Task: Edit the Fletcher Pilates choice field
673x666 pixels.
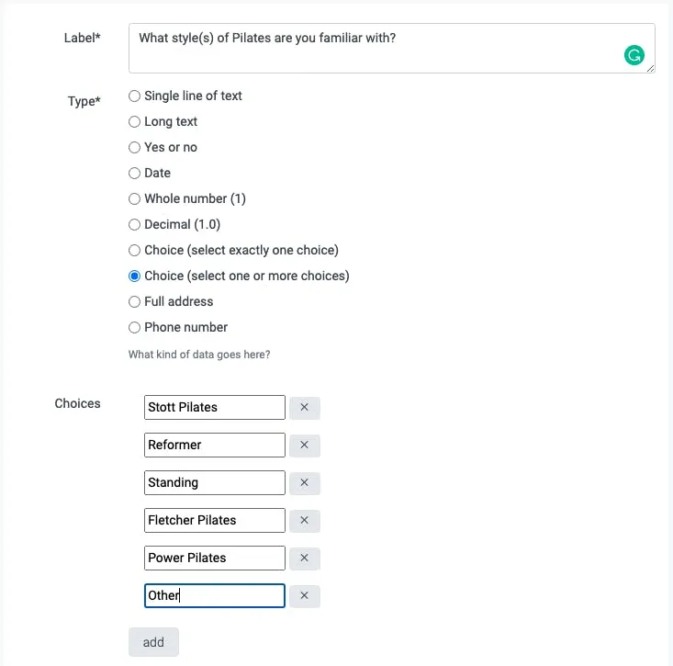Action: (215, 521)
